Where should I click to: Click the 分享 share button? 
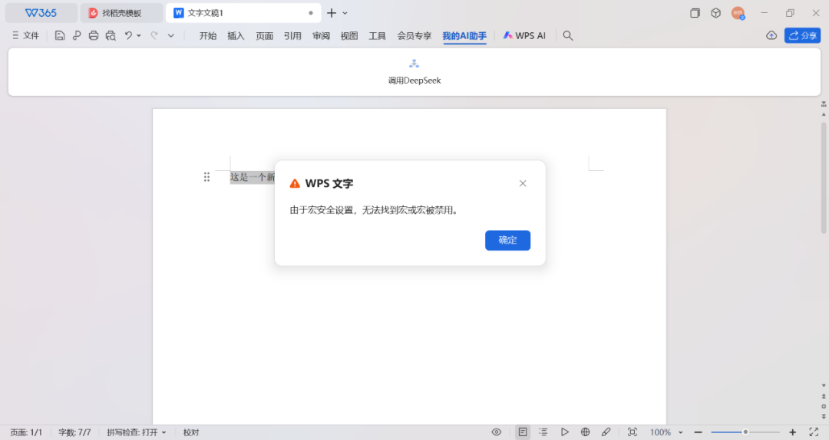click(802, 35)
